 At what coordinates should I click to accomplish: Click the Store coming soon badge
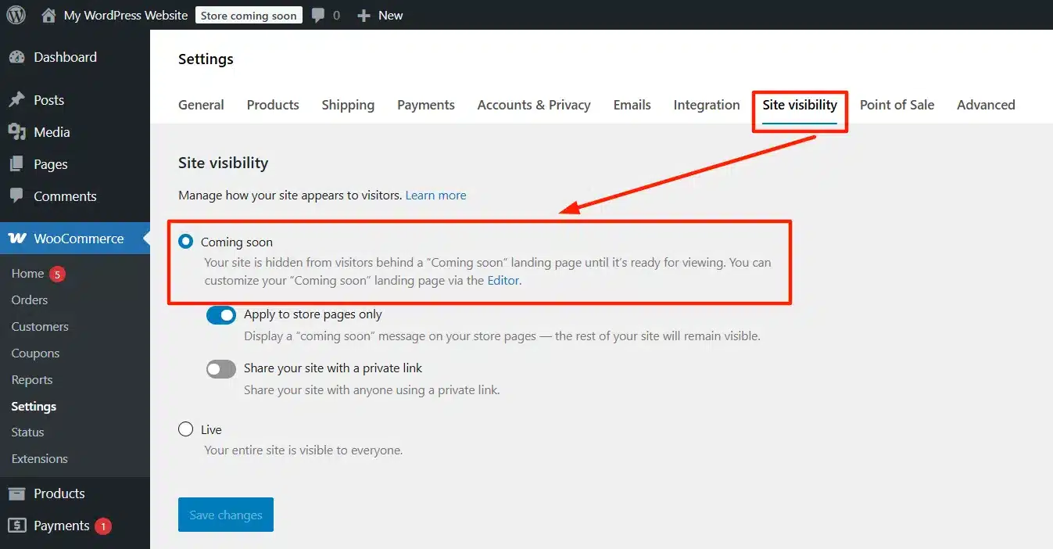pyautogui.click(x=249, y=15)
